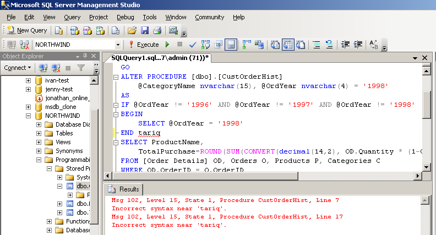Image resolution: width=436 pixels, height=235 pixels.
Task: Open the Debug menu
Action: click(x=125, y=17)
